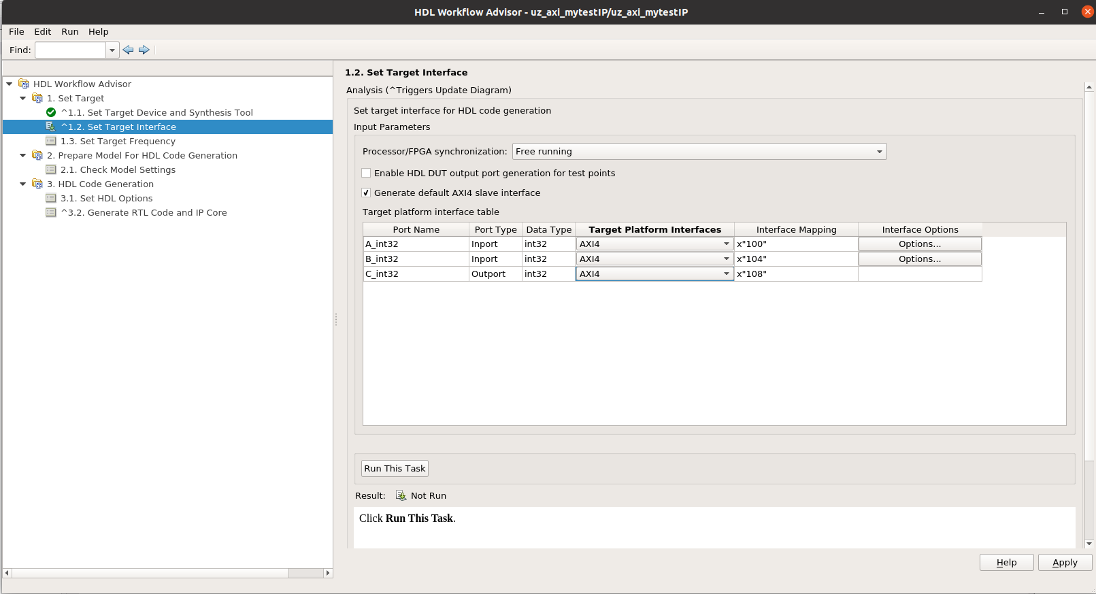The image size is (1096, 594).
Task: Open the Edit menu
Action: [42, 31]
